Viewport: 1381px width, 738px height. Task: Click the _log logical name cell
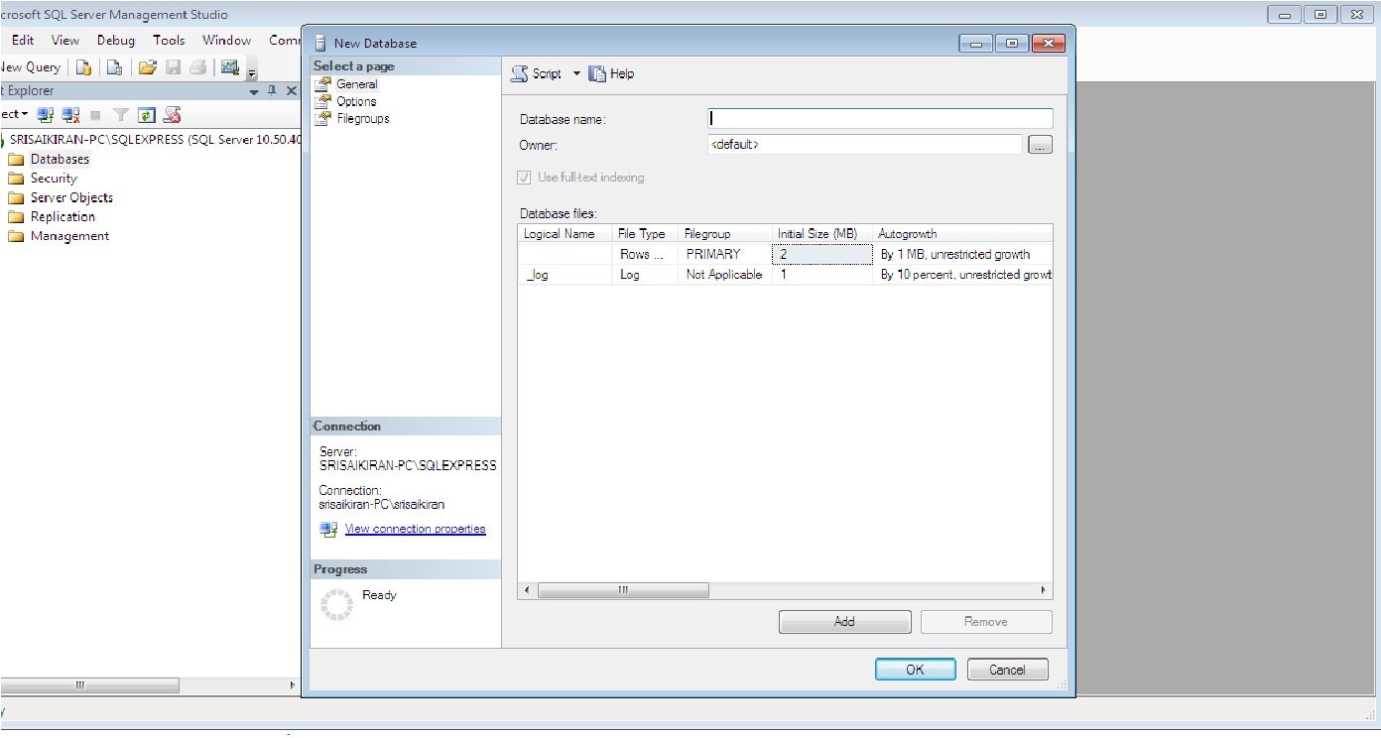[x=565, y=275]
